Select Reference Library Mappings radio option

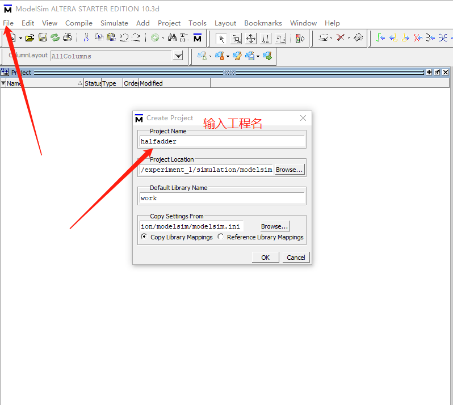221,237
